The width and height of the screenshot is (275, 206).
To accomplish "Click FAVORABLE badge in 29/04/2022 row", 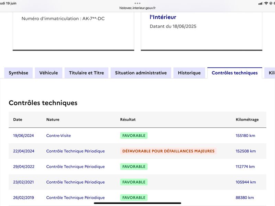I will tap(134, 167).
